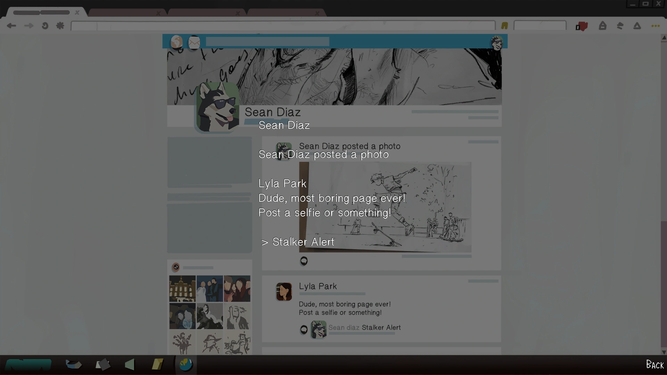Close the active first browser tab
Screen dimensions: 667x375
[77, 12]
